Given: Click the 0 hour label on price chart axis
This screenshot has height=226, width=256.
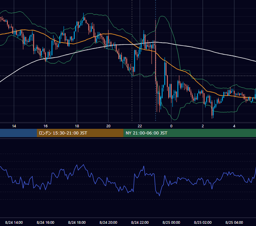Looking at the screenshot, I should point(171,126).
